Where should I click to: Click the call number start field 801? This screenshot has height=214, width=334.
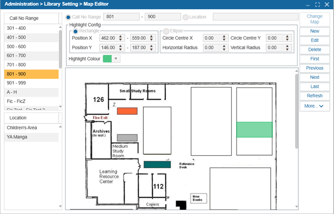pyautogui.click(x=121, y=16)
